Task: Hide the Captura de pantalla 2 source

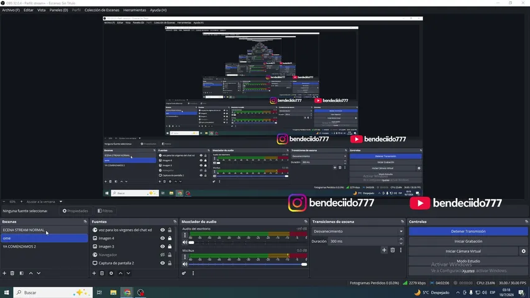Action: pos(163,263)
